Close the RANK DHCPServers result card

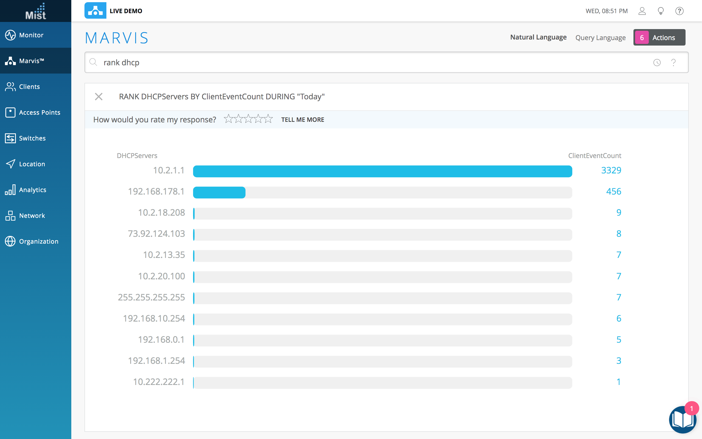point(99,97)
